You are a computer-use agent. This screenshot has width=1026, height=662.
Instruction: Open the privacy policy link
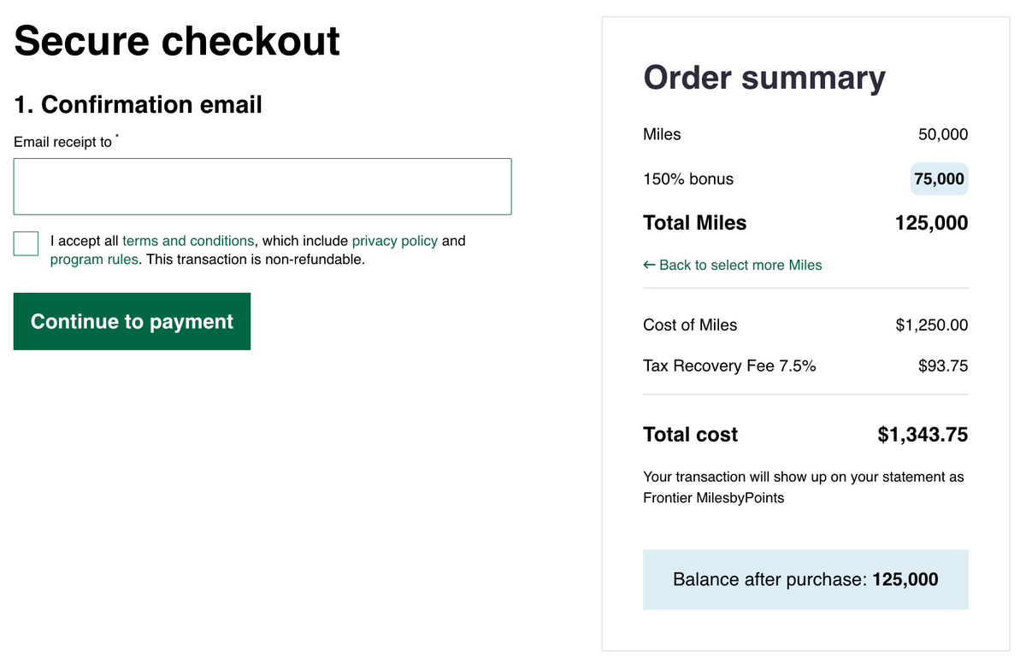pyautogui.click(x=395, y=241)
